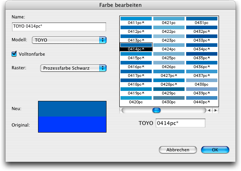Select swatch 0423pc
Image resolution: width=241 pixels, height=171 pixels.
coord(169,38)
